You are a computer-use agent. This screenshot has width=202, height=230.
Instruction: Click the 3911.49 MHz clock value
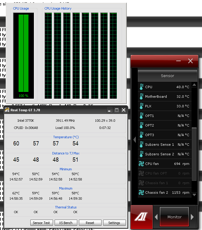(x=65, y=121)
